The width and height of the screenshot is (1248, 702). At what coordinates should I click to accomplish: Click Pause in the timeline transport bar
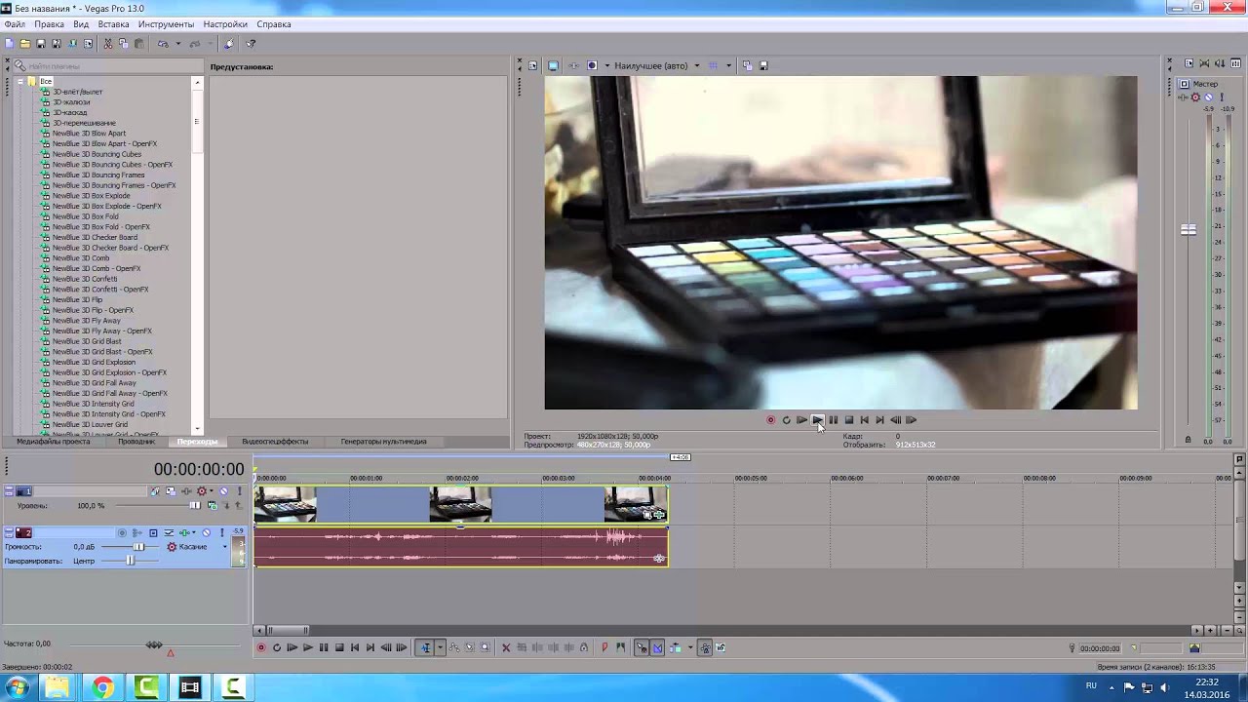(324, 647)
